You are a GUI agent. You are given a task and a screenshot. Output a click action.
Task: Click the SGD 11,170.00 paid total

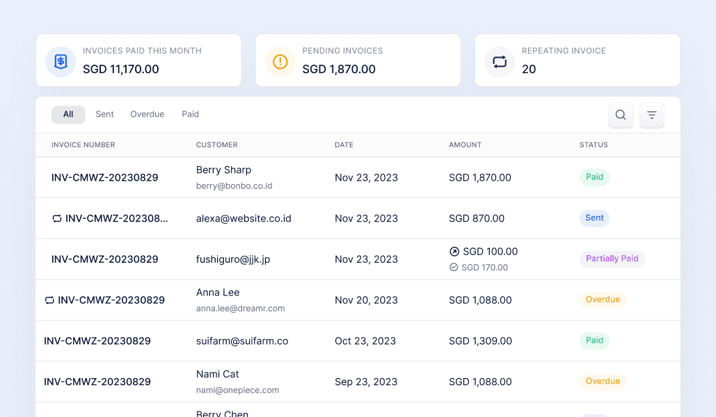click(x=121, y=69)
